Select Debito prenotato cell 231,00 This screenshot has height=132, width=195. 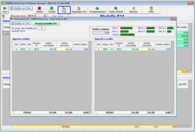point(65,49)
